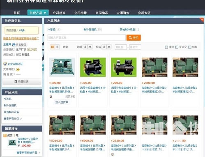Expand 查看所有热销产品 link
The image size is (205, 157).
point(28,152)
